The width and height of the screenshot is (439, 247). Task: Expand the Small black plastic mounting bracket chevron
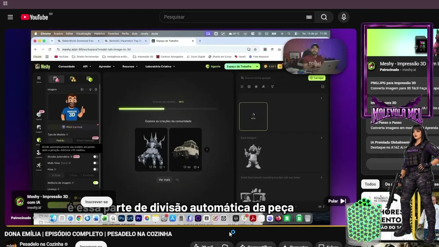click(321, 177)
